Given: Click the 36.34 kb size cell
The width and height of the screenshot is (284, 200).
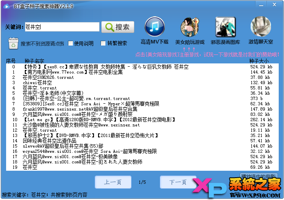Looking at the screenshot, I should point(260,93).
